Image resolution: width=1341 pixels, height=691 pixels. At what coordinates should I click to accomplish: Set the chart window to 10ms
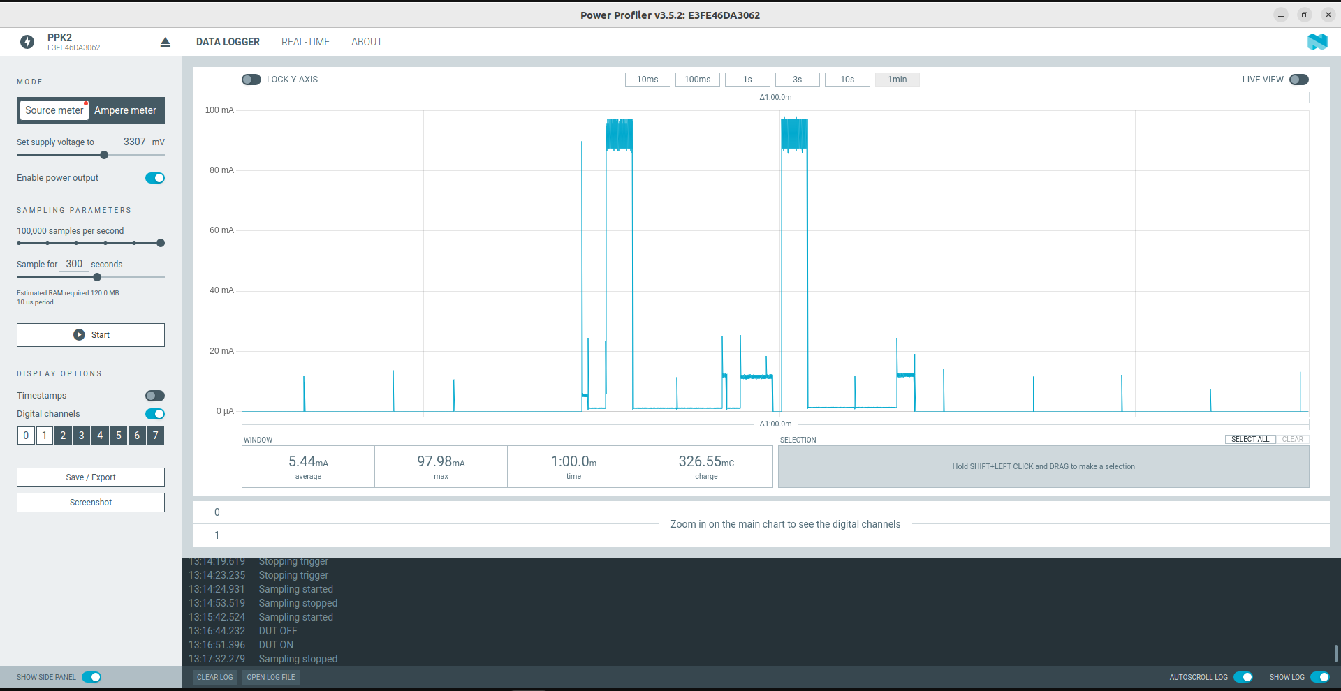coord(647,80)
